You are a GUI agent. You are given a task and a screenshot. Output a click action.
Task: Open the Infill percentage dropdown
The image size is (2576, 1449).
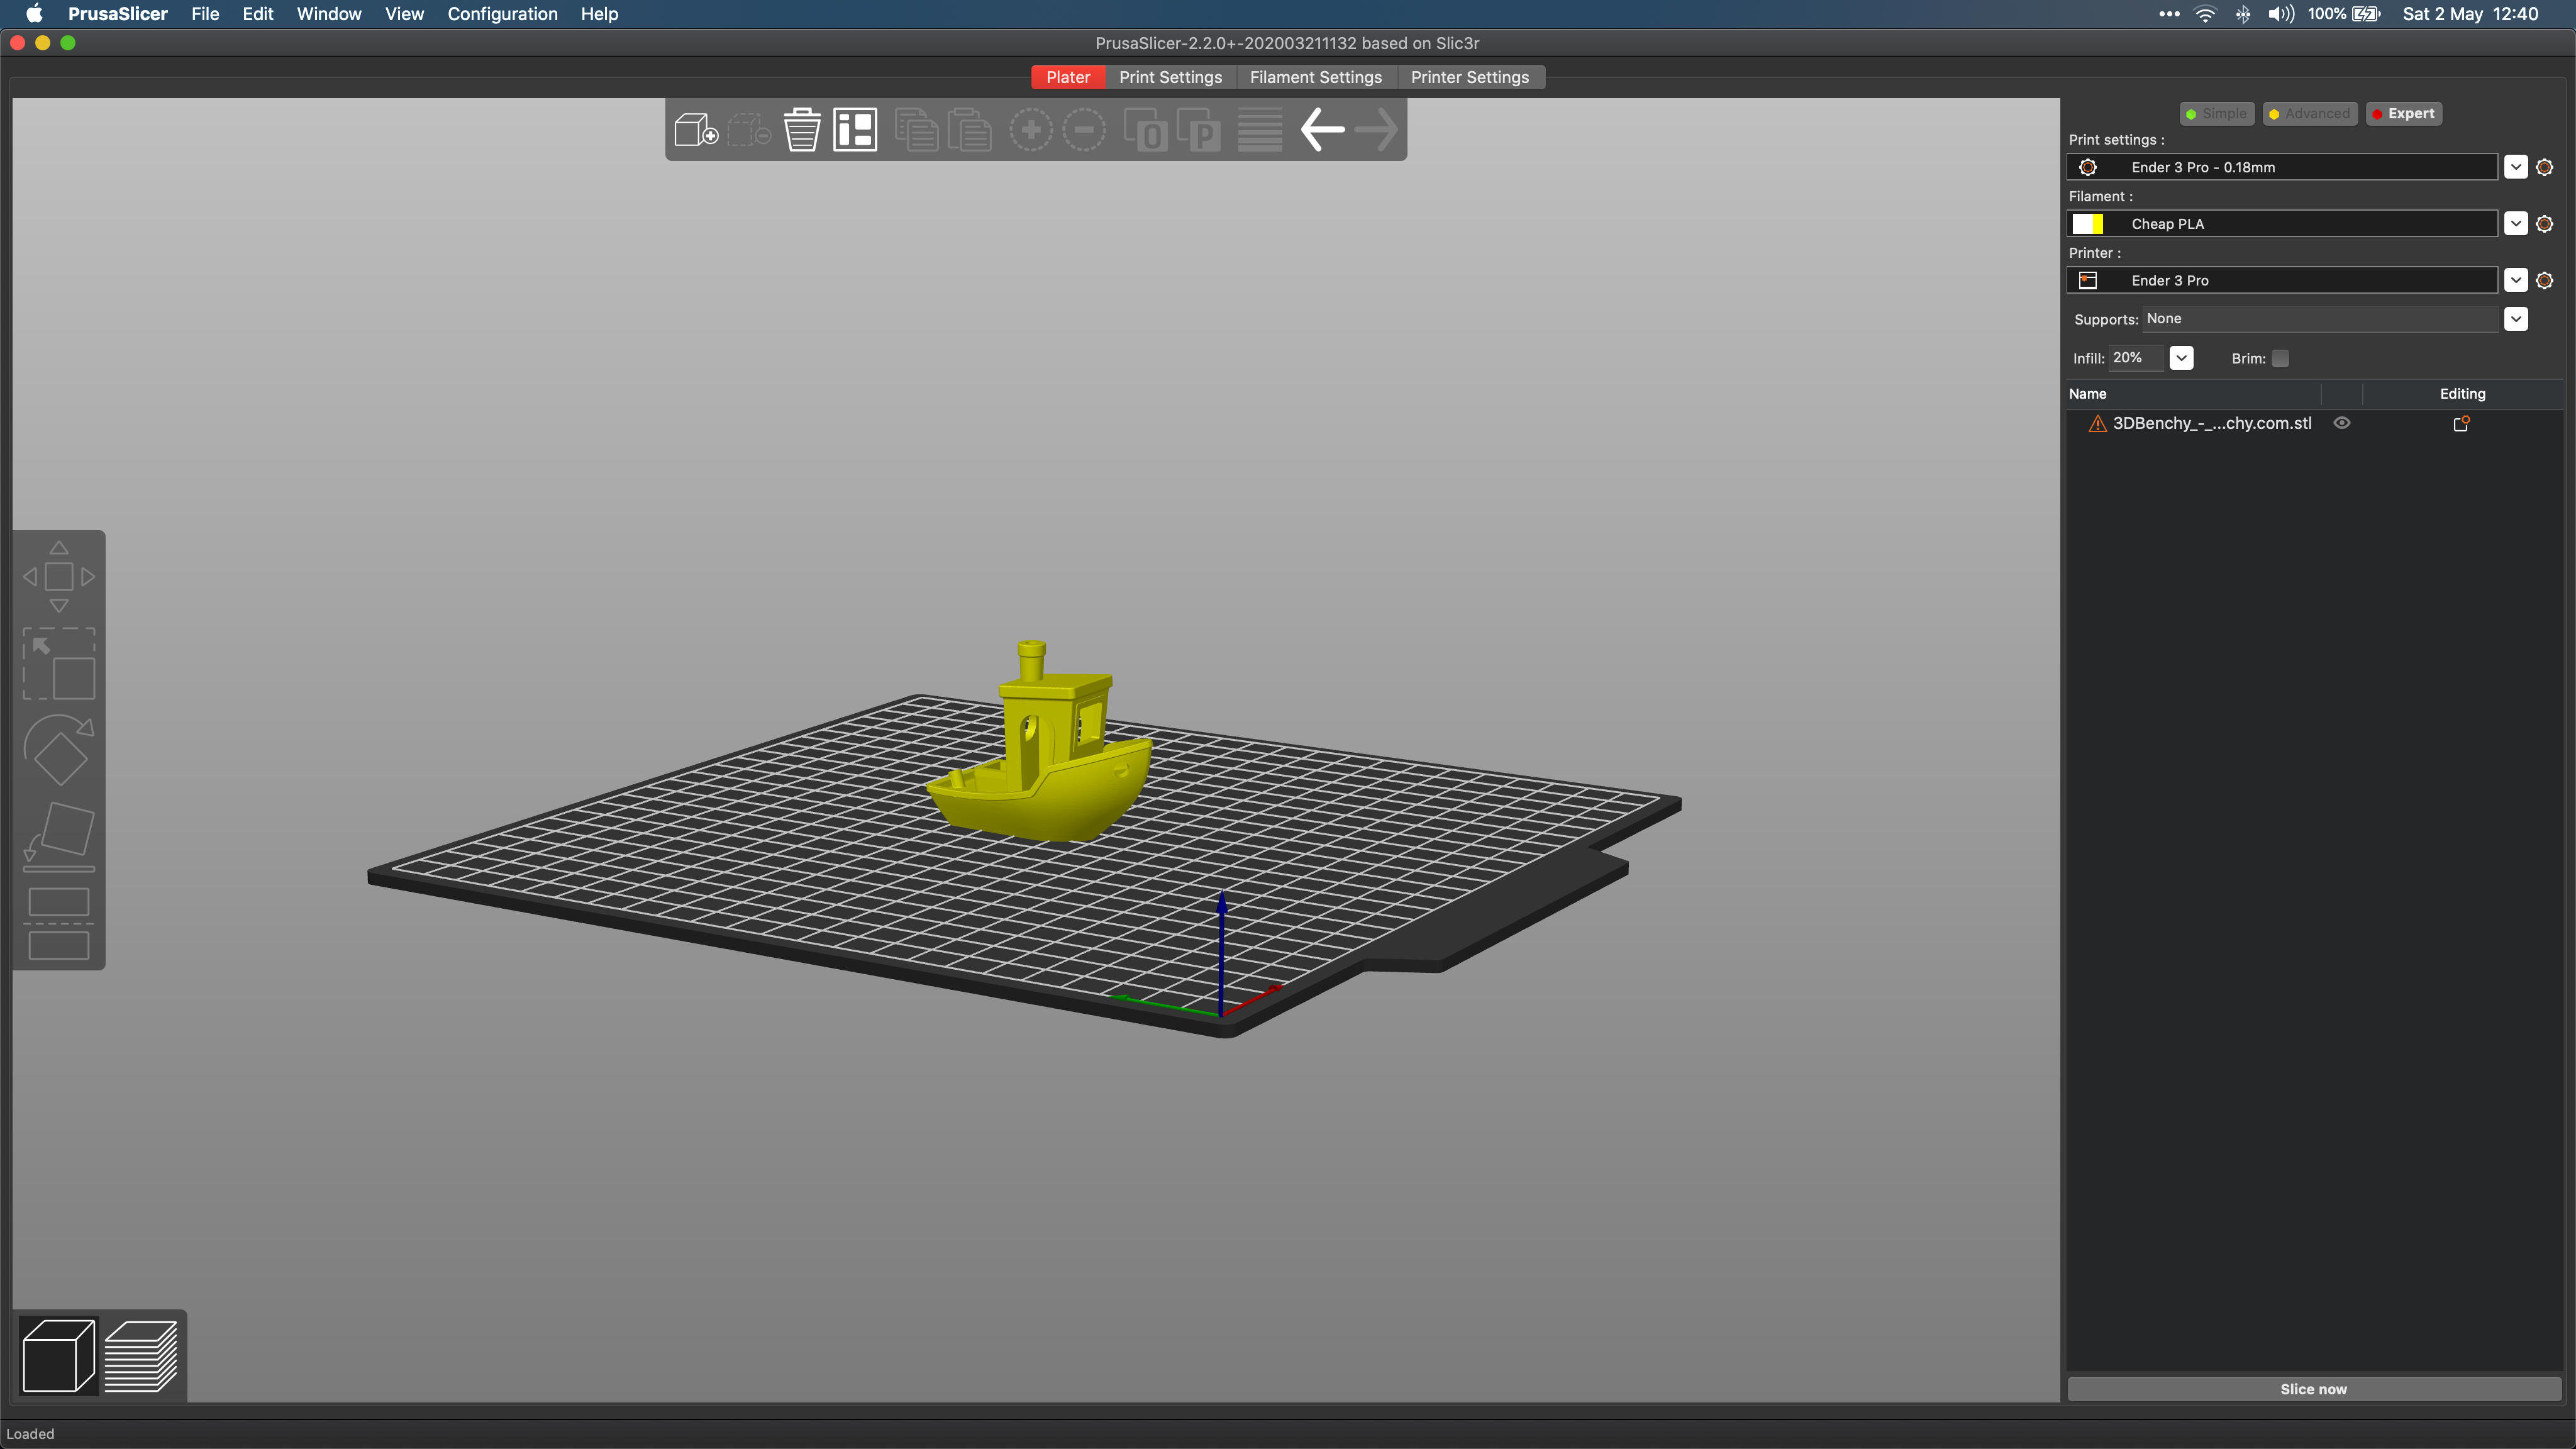(x=2181, y=358)
